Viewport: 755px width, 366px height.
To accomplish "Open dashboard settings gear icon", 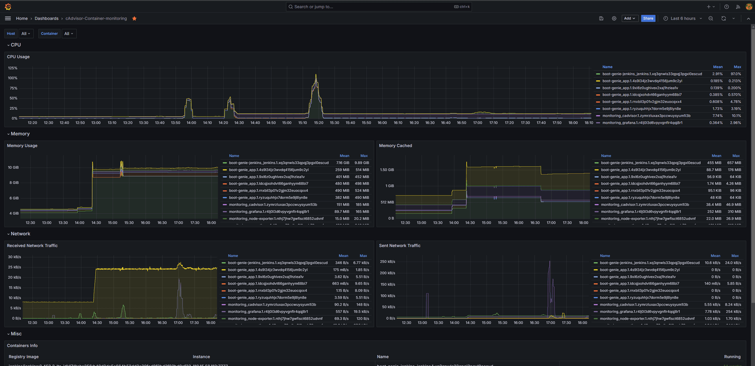I will pyautogui.click(x=614, y=18).
